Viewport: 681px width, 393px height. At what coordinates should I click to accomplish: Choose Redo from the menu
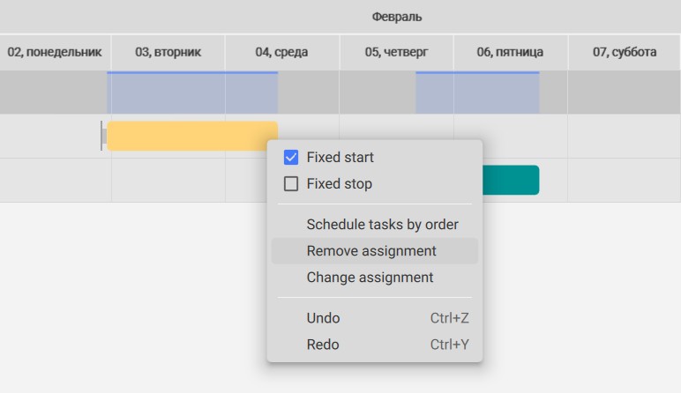point(374,345)
